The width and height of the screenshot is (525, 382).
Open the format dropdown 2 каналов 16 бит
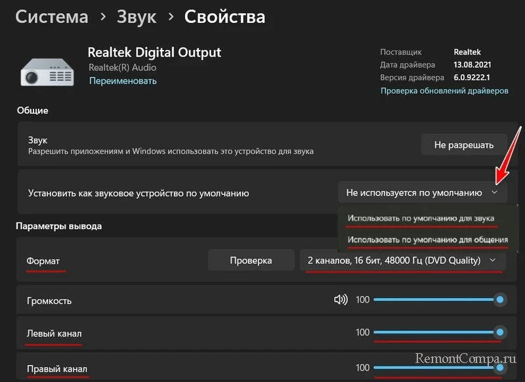coord(402,260)
